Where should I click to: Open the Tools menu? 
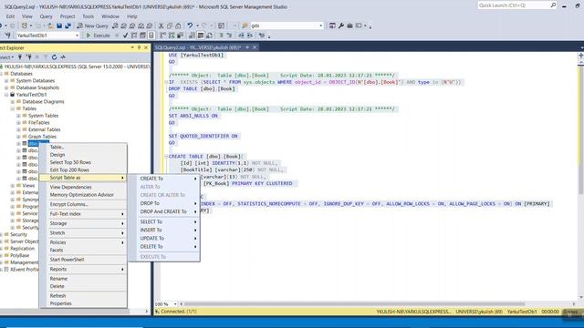(88, 16)
